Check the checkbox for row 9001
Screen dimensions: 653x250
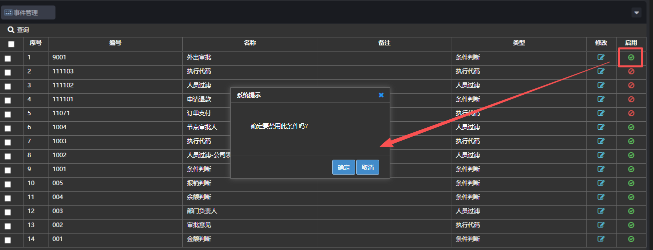(x=7, y=58)
